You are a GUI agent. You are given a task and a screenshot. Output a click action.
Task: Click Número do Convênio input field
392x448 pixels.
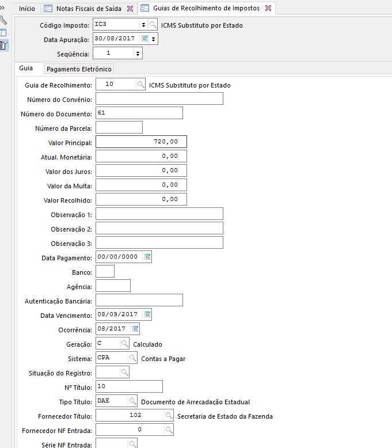click(159, 98)
